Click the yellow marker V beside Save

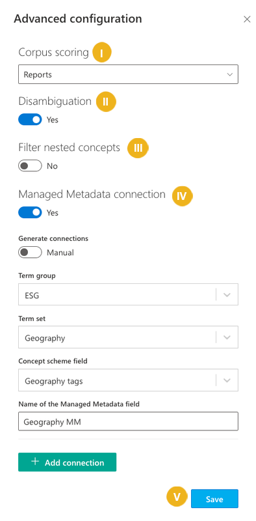[x=177, y=497]
